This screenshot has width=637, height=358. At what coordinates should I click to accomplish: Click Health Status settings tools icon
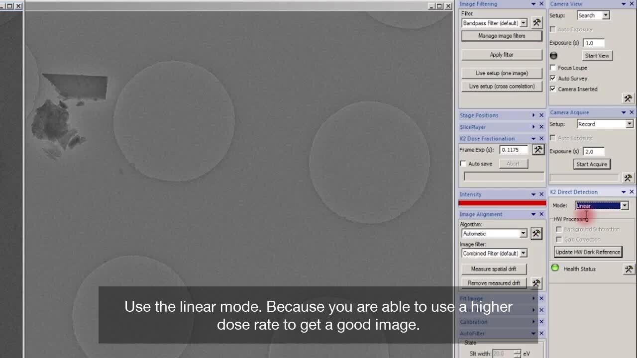pyautogui.click(x=629, y=269)
